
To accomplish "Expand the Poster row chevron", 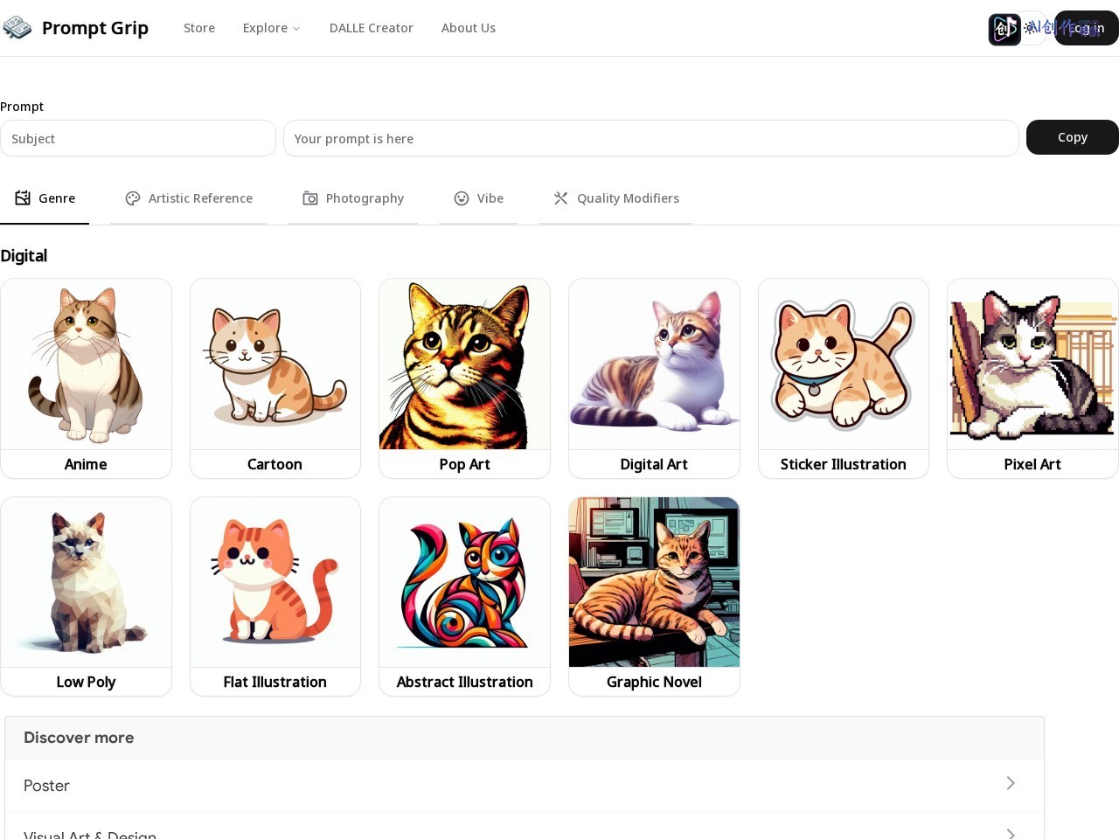I will [1011, 783].
